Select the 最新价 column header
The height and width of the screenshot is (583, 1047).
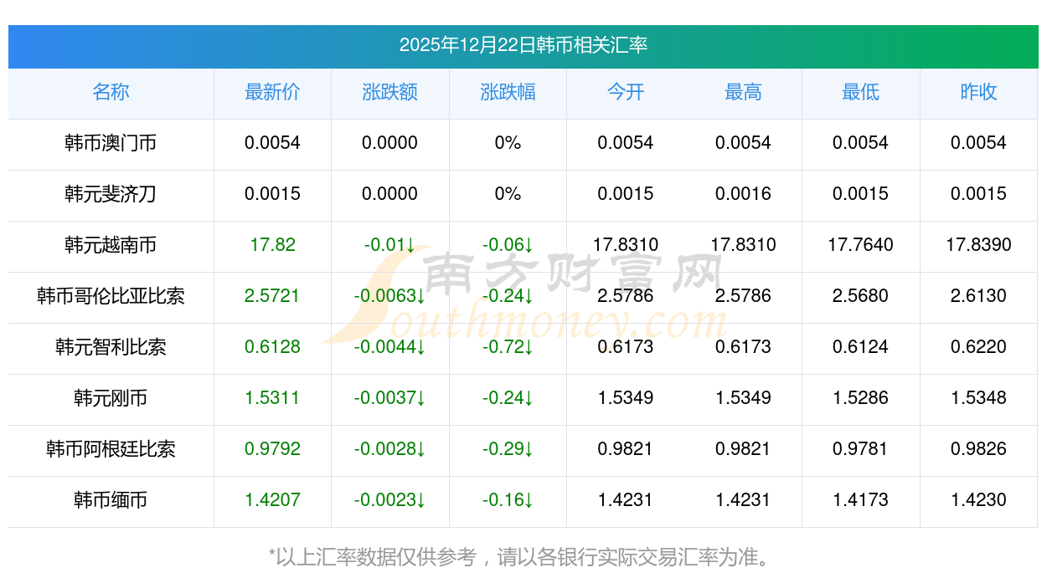click(272, 92)
